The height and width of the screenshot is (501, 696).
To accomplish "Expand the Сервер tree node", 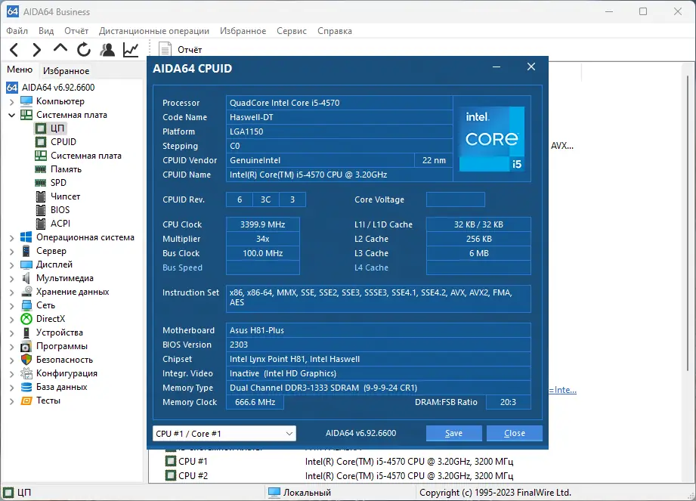I will (x=11, y=252).
